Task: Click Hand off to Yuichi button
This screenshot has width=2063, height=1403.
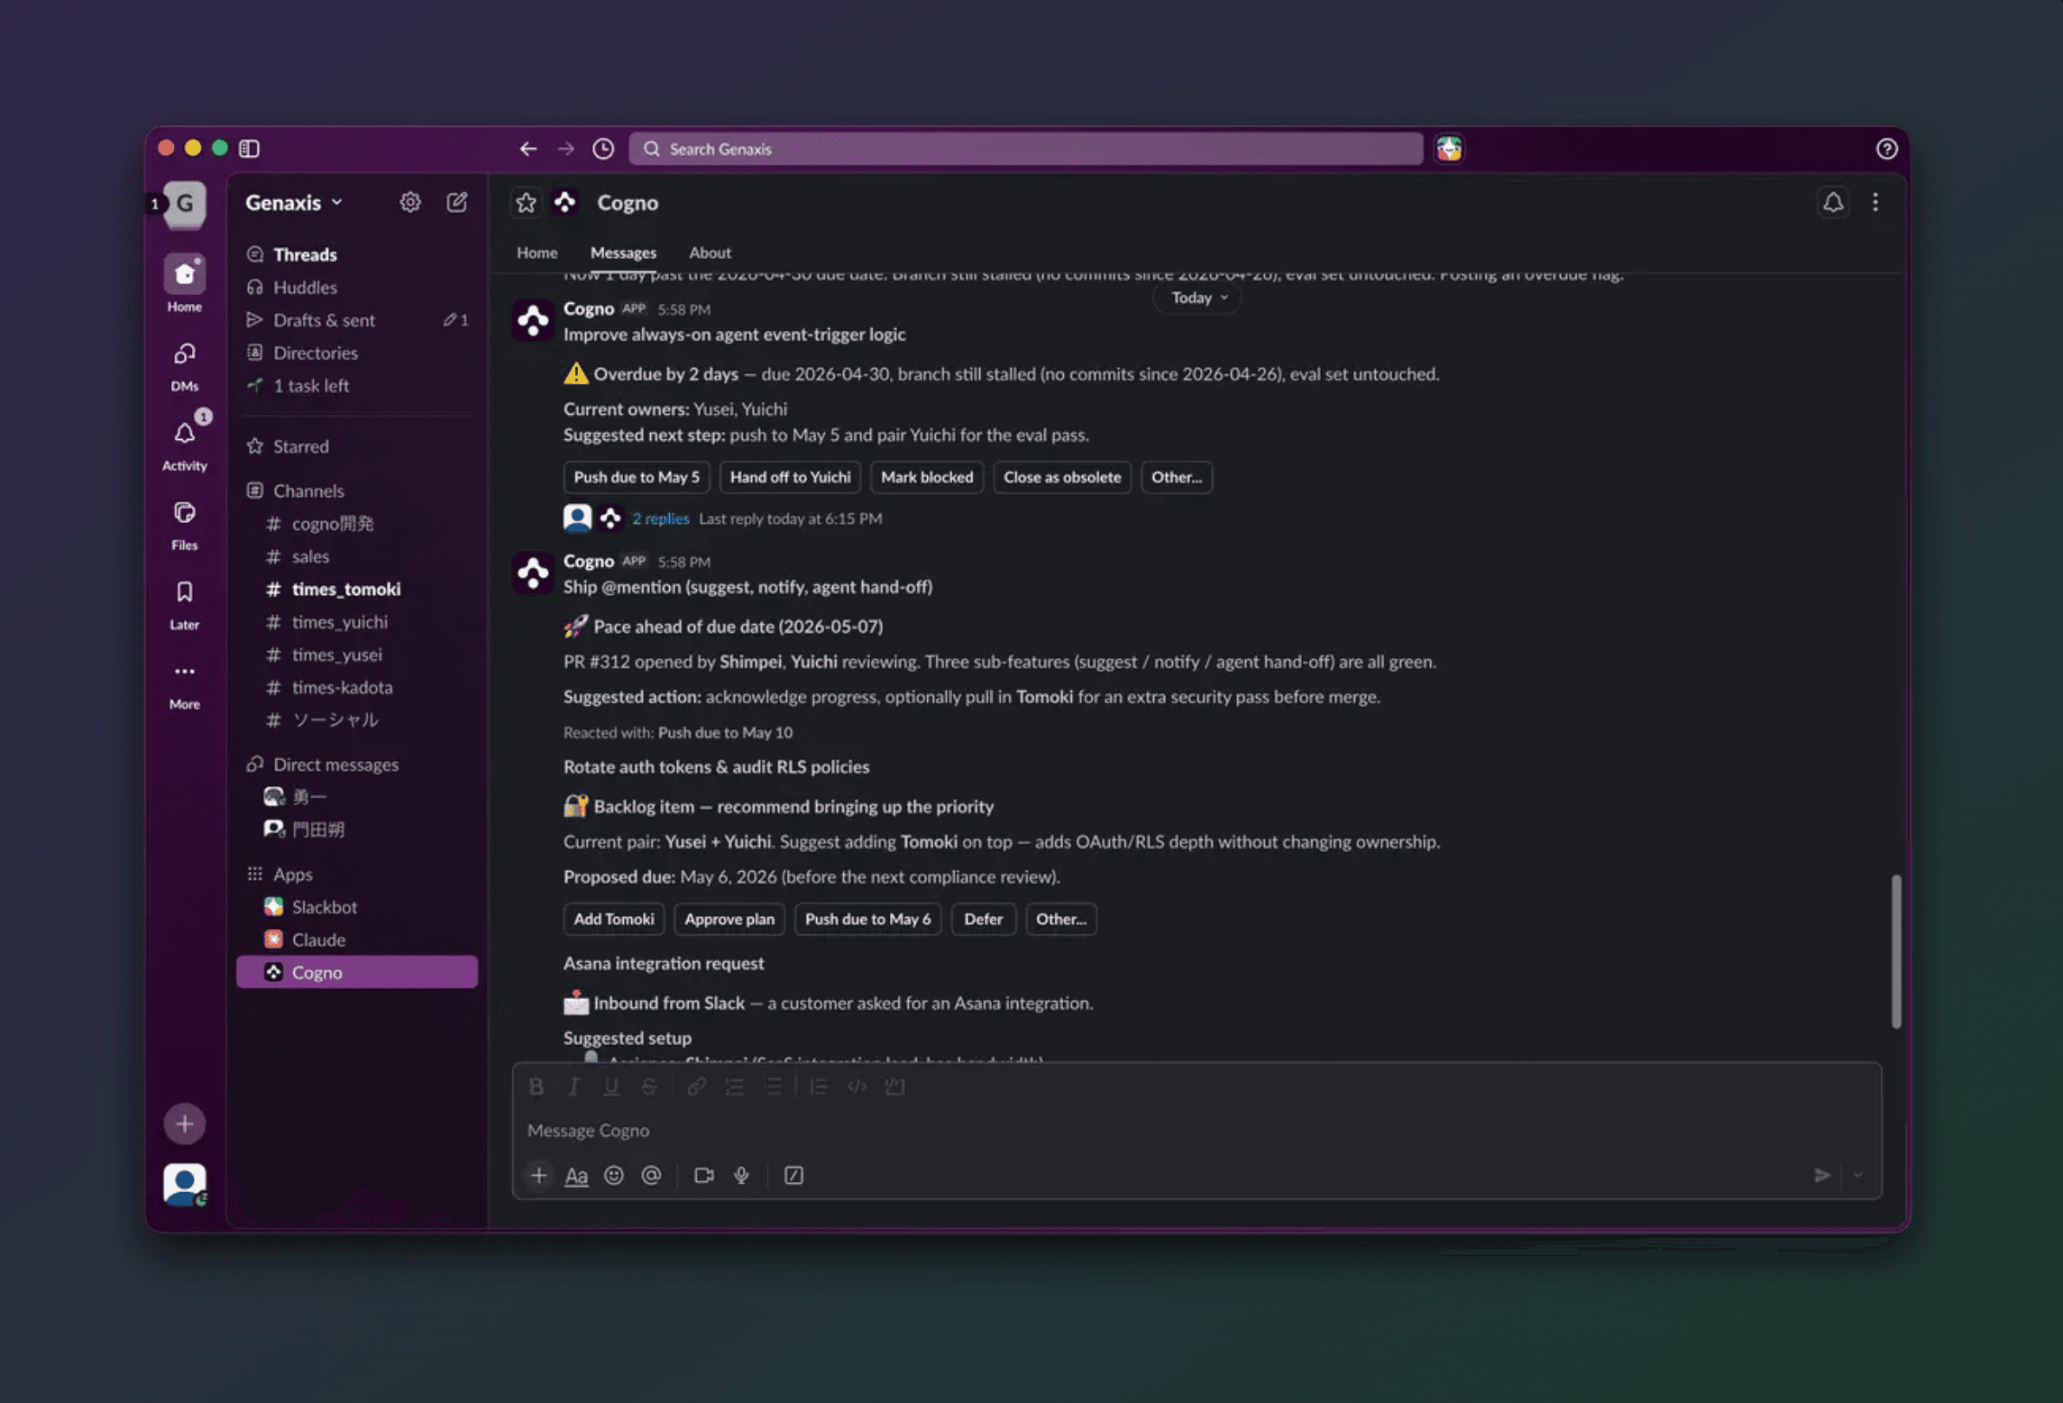Action: point(790,477)
